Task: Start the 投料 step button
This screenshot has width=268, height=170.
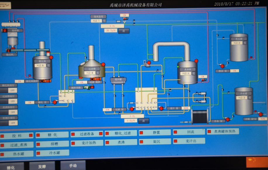Action: point(17,136)
